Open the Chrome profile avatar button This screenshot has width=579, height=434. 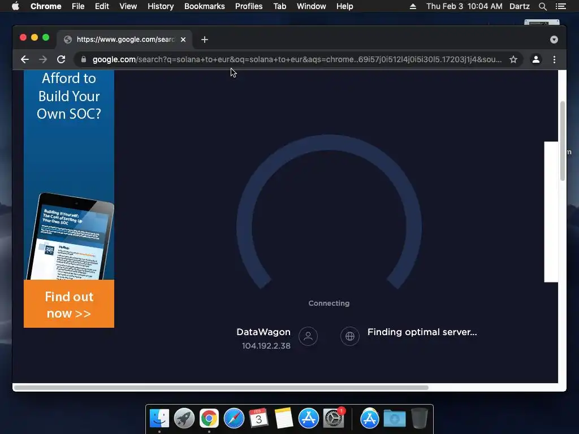[536, 59]
